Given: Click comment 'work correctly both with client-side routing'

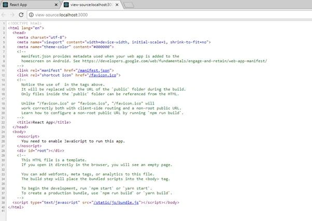Looking at the screenshot, I should (101, 108).
